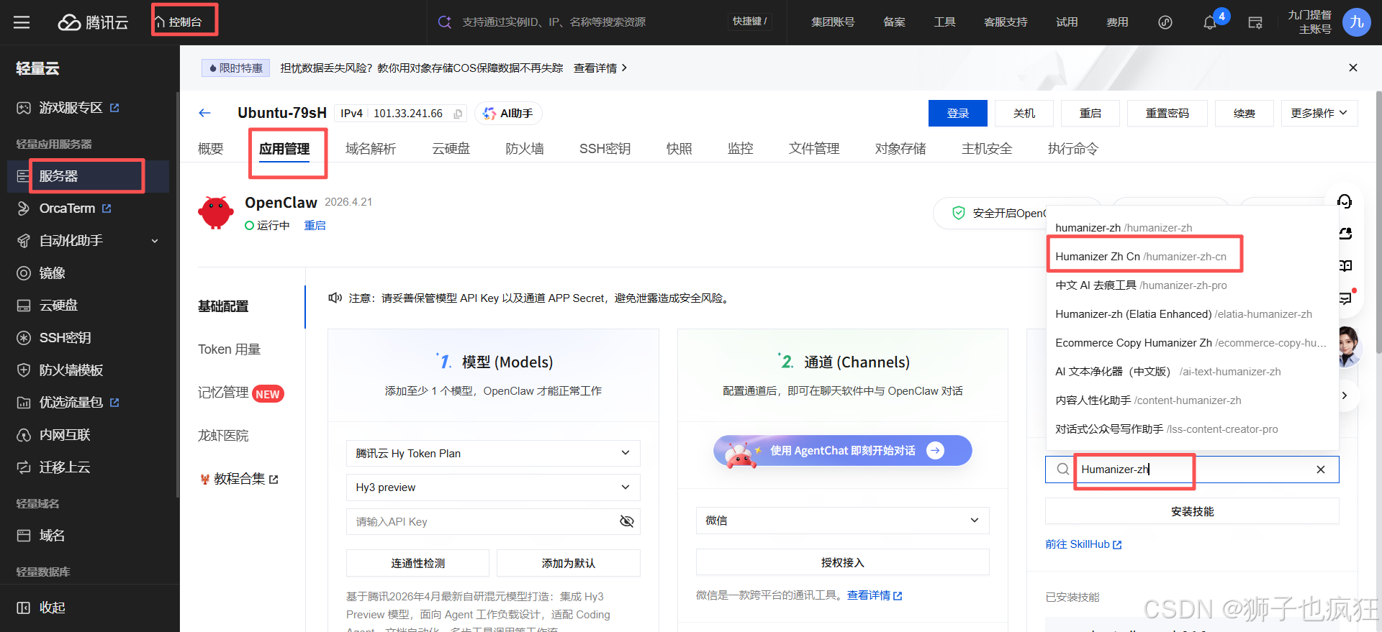Go back with the left arrow
1382x632 pixels.
[204, 113]
